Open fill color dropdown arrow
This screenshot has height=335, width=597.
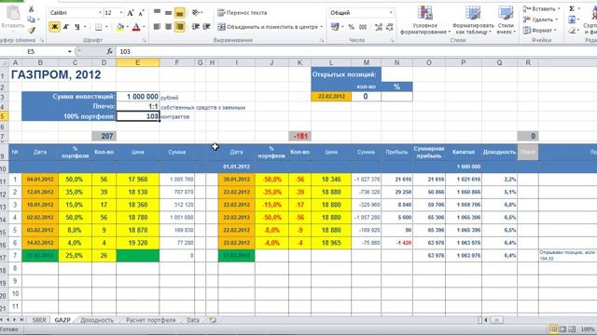tap(127, 27)
